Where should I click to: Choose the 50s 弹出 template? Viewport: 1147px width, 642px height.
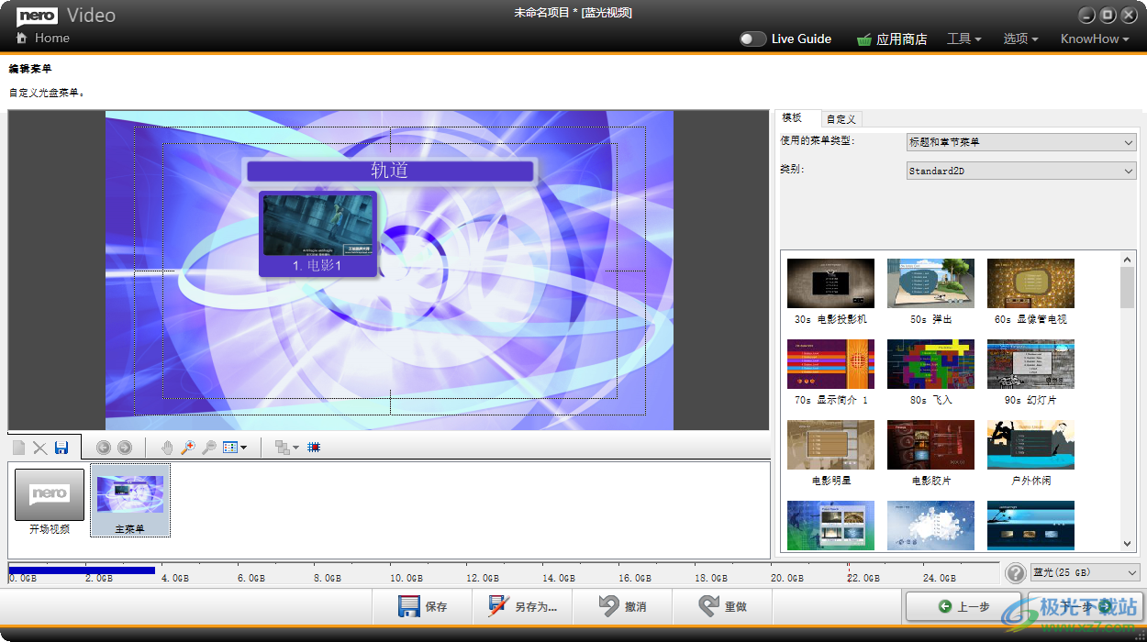(x=930, y=292)
